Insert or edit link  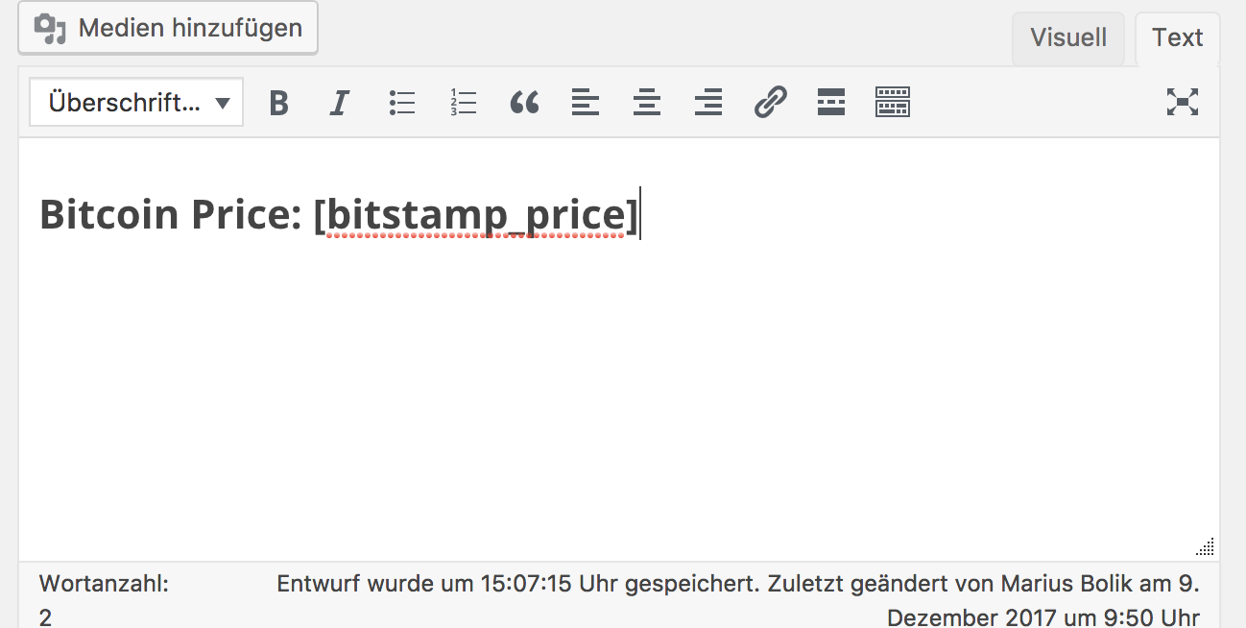770,102
